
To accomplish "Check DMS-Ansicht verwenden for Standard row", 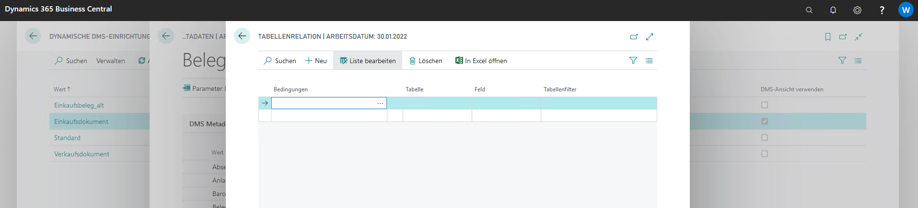I will point(765,138).
